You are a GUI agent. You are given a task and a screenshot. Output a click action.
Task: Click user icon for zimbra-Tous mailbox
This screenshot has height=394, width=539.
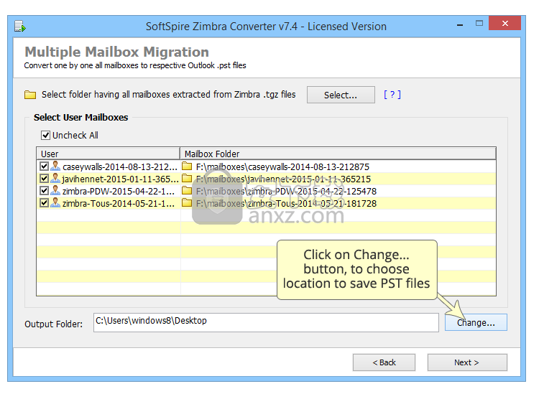coord(55,203)
